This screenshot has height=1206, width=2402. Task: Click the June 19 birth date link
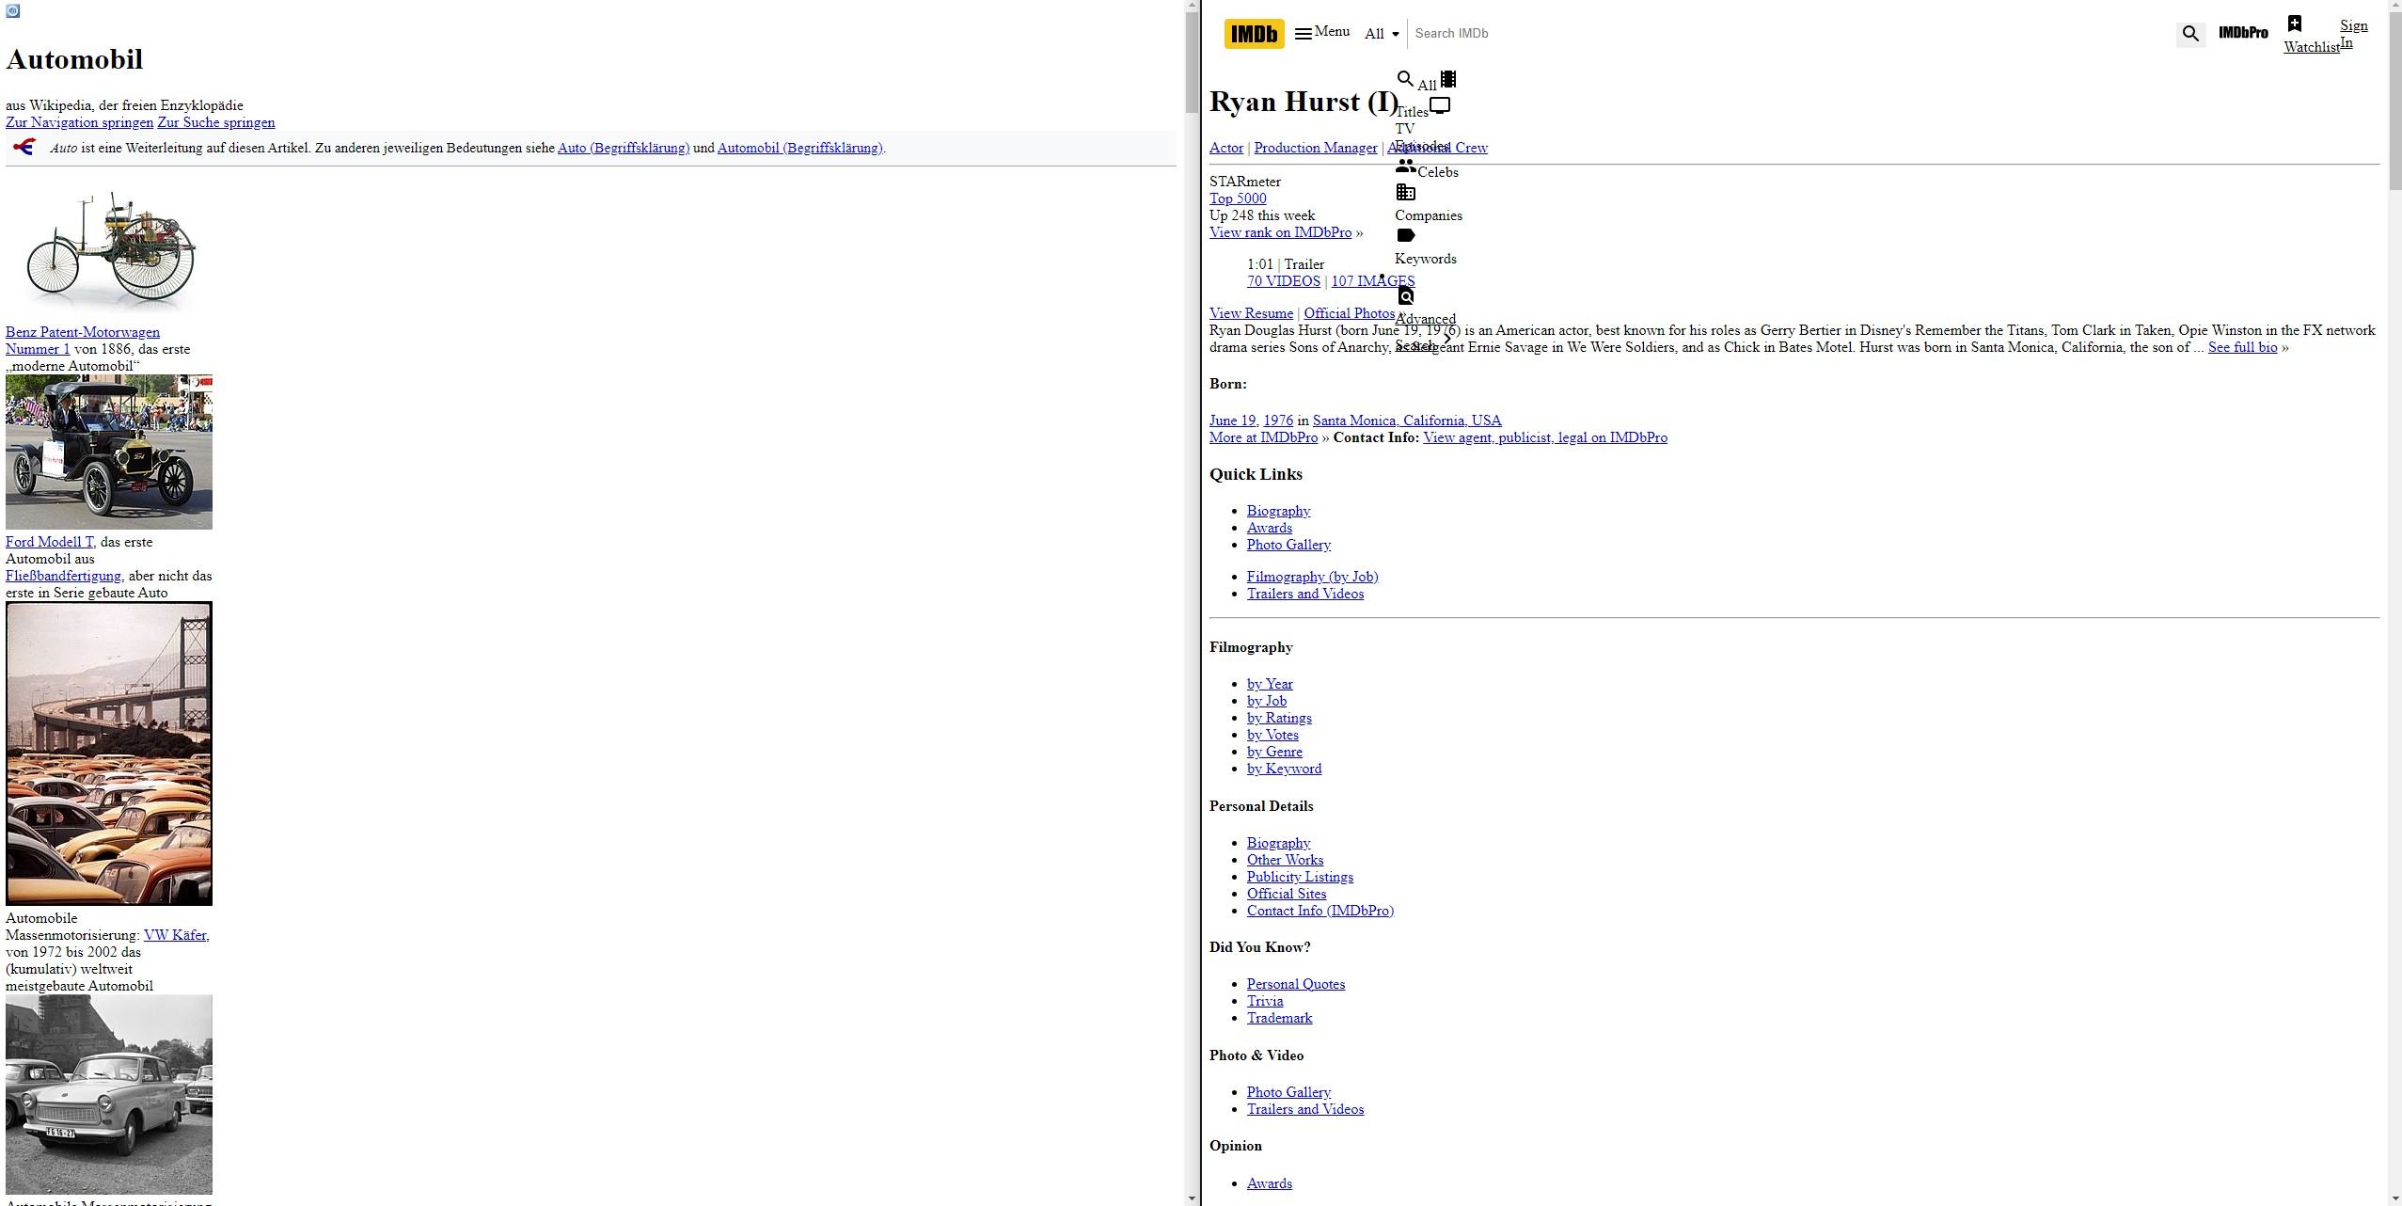[1234, 421]
